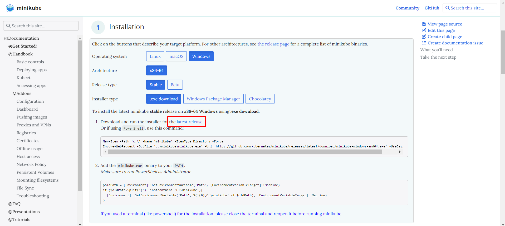Open the Registries page

point(26,133)
